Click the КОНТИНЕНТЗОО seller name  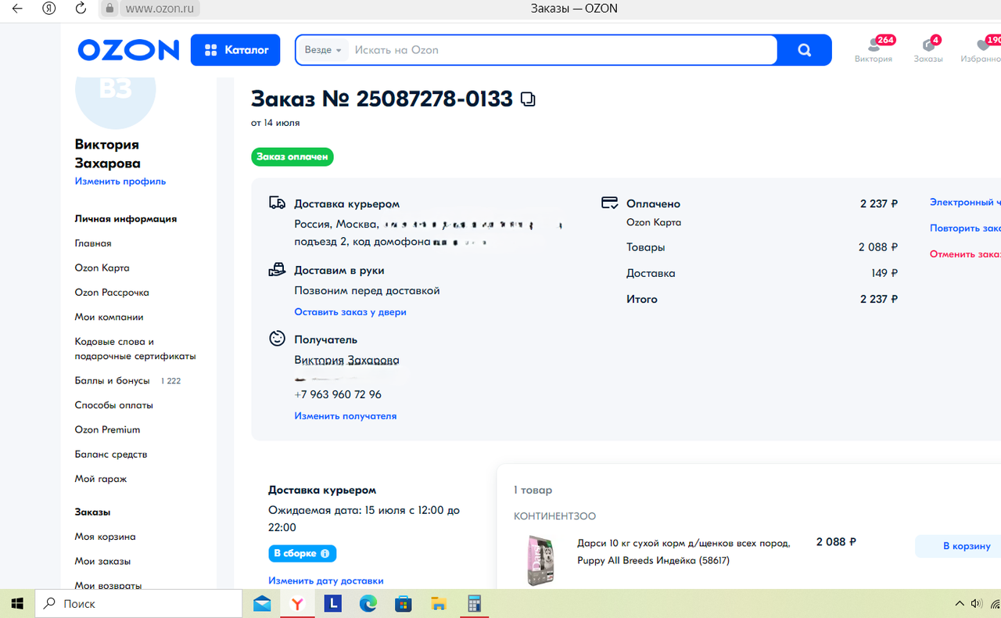click(554, 516)
